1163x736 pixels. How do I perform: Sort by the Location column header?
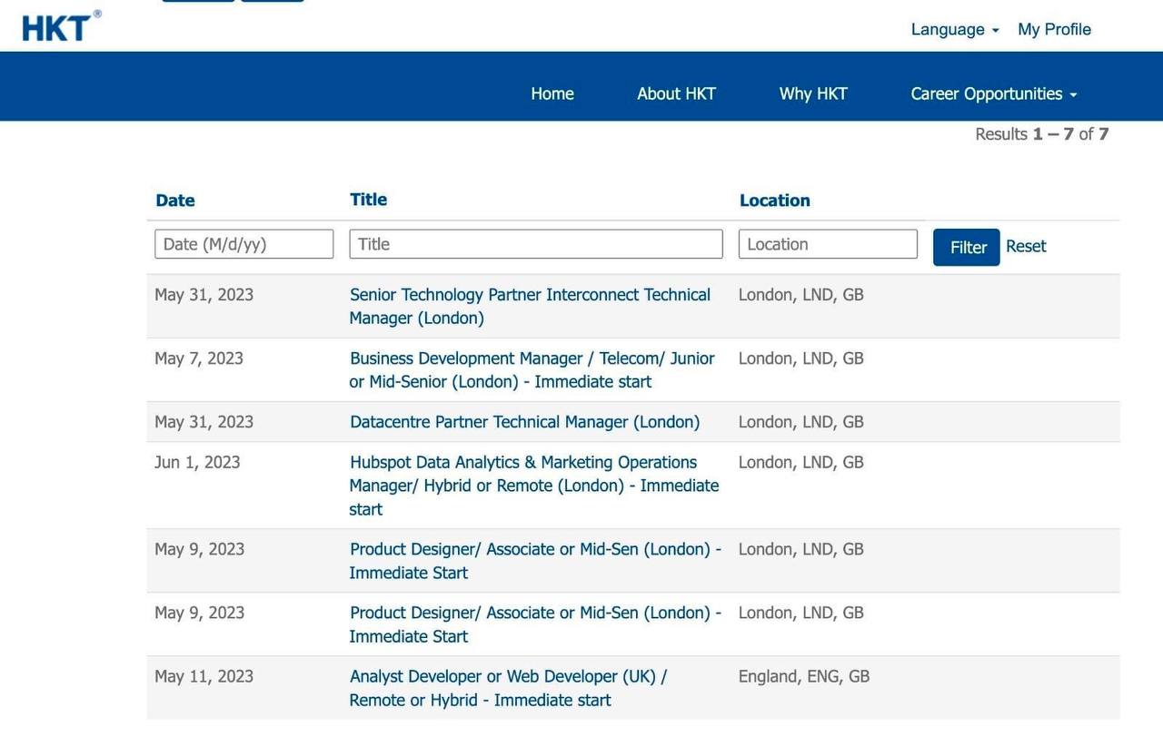tap(774, 201)
